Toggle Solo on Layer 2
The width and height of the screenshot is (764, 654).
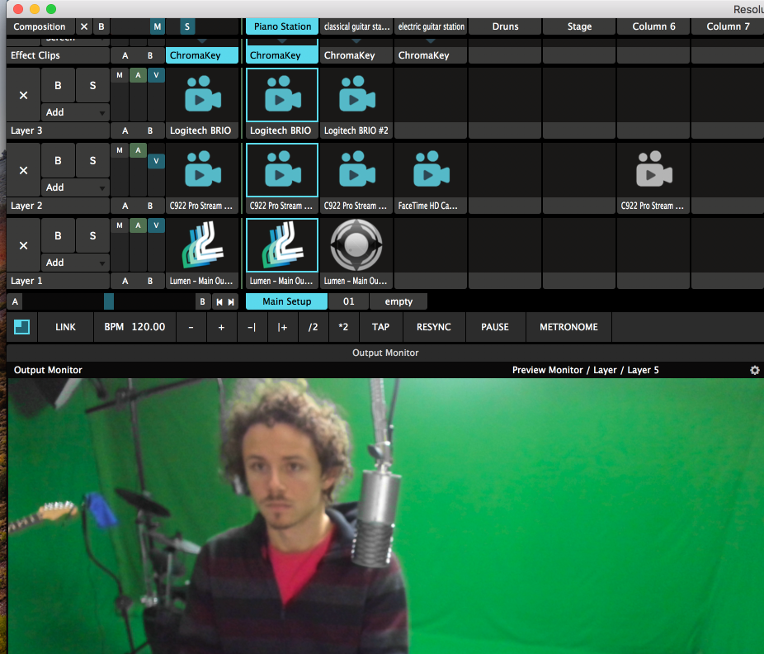point(92,160)
